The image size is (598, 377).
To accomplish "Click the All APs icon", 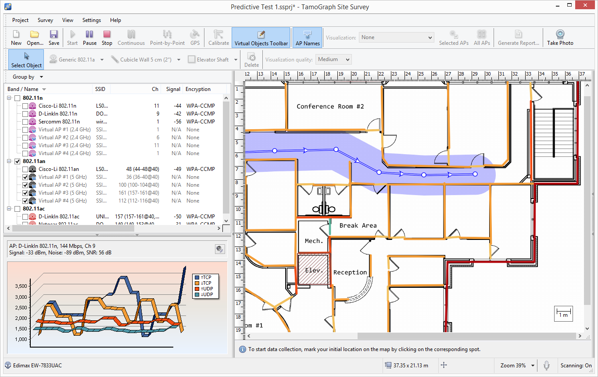I will (482, 38).
